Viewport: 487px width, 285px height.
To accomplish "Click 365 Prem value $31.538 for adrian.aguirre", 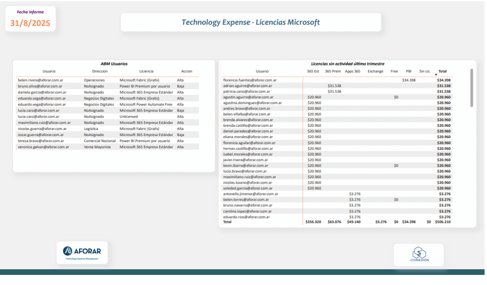I will click(334, 86).
